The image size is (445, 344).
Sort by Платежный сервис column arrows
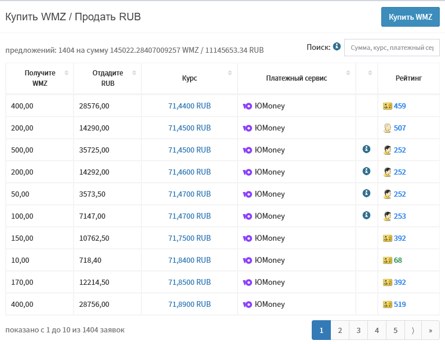tap(348, 73)
